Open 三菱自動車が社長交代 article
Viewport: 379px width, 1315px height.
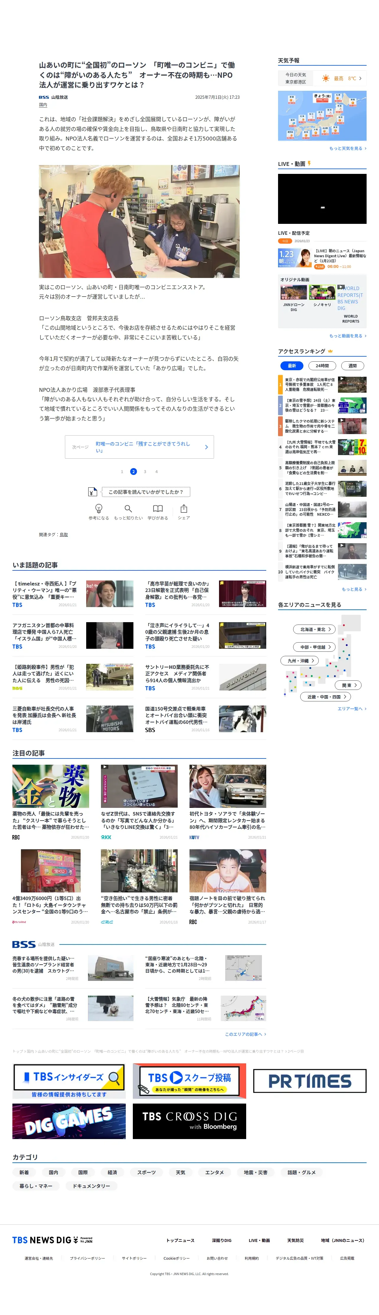tap(73, 719)
